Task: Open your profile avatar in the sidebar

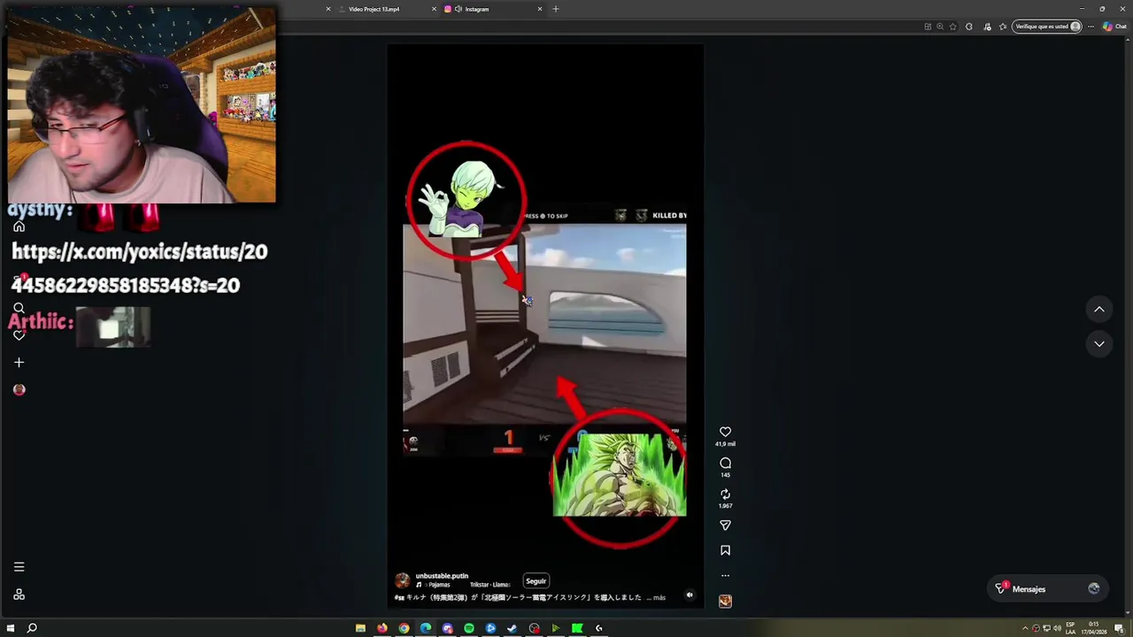Action: point(19,390)
